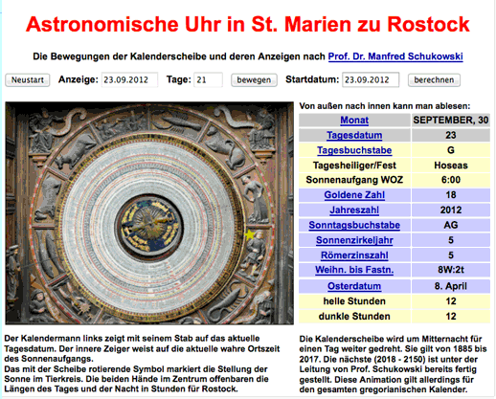Click the 'helle Stunden' label

point(354,300)
